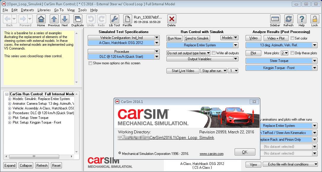Click the Video + Plot button
322x172 pixels.
(x=276, y=38)
